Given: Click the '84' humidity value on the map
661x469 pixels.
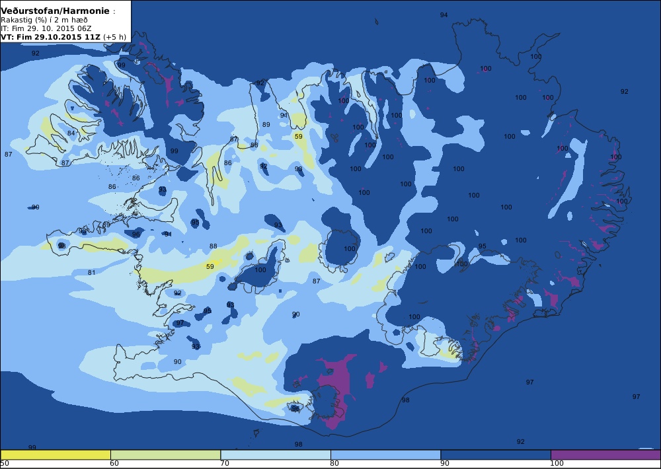Looking at the screenshot, I should (71, 133).
